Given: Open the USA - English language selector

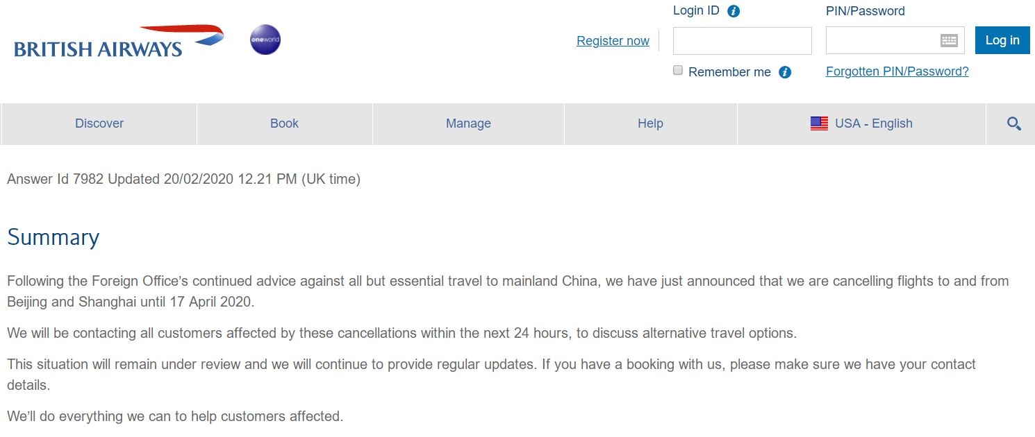Looking at the screenshot, I should 873,123.
